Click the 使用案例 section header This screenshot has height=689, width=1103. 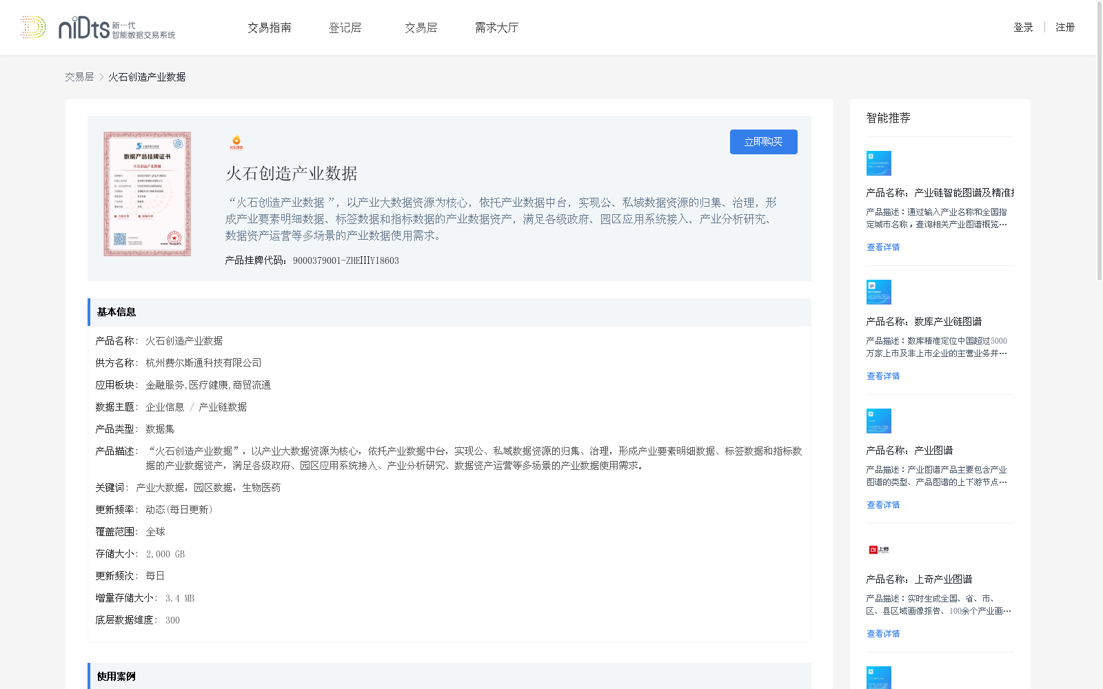449,676
